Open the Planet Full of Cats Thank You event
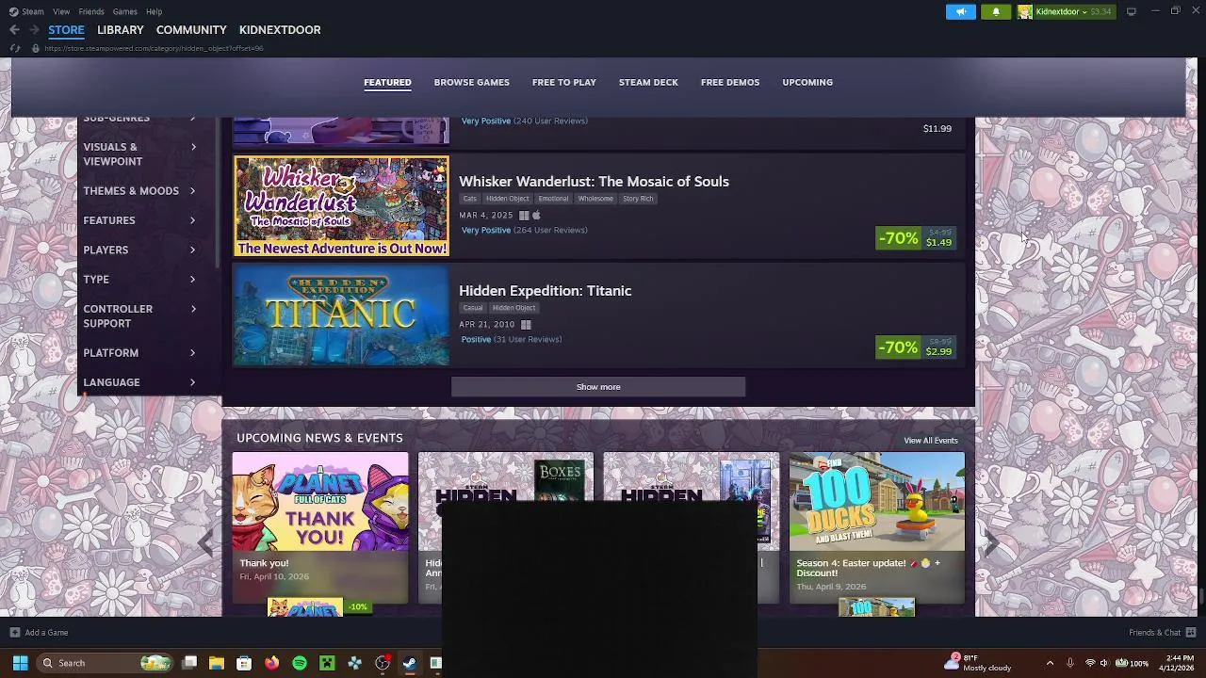This screenshot has height=678, width=1206. [x=320, y=527]
